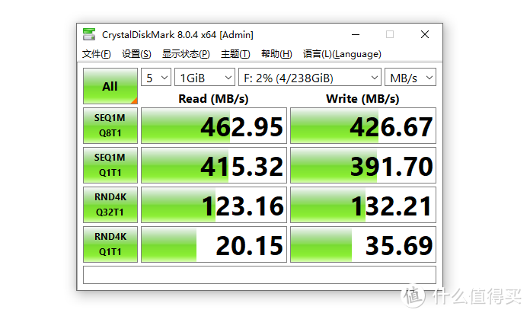Open the 语言(L)(Language) menu

[342, 54]
